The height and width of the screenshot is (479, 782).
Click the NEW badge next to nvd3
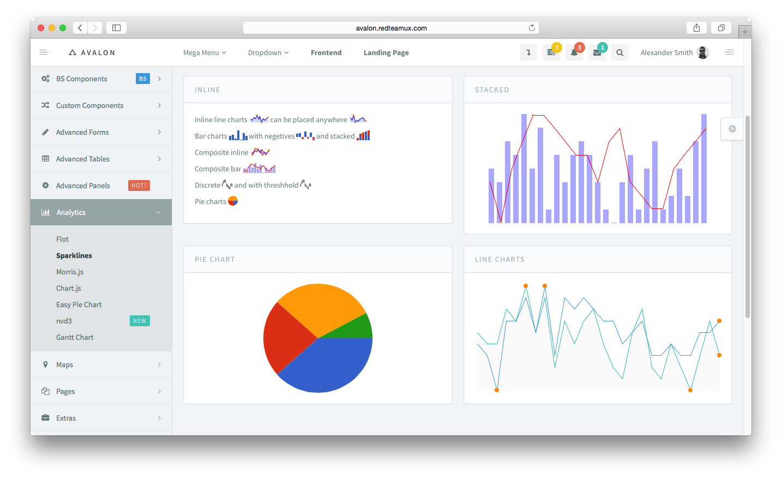[140, 321]
